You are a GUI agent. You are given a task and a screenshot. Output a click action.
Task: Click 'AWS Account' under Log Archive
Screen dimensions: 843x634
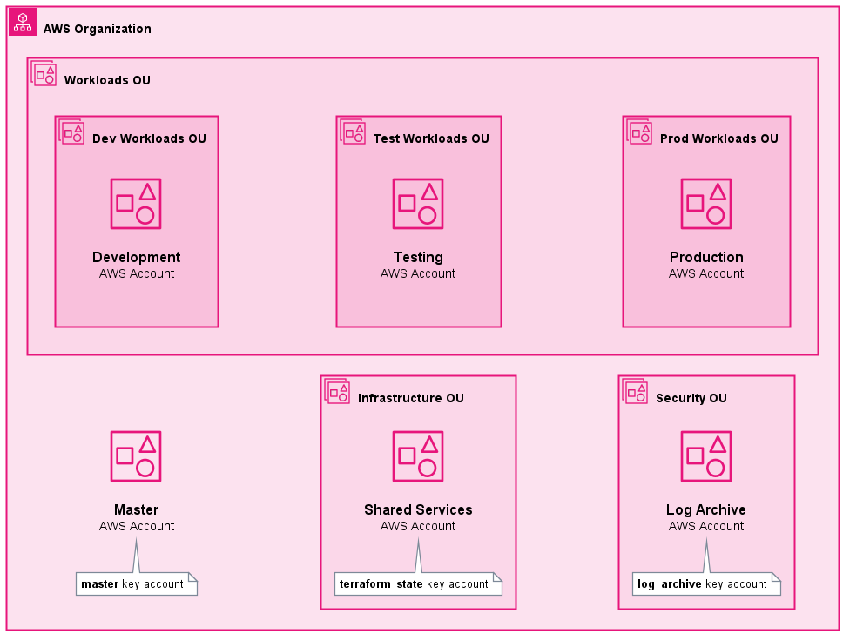coord(706,526)
